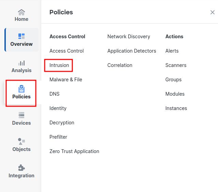Open the Identity policy link
Screen dimensions: 218x192
(58, 108)
